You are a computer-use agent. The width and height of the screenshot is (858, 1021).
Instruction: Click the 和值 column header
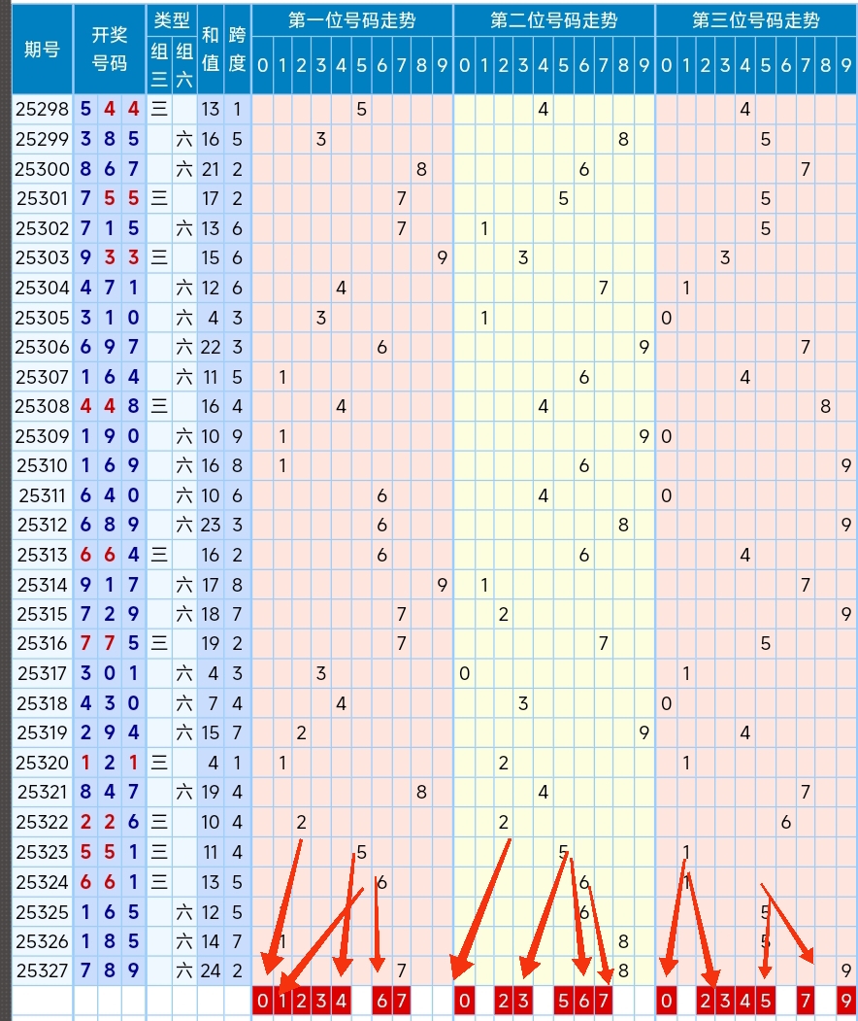point(210,49)
